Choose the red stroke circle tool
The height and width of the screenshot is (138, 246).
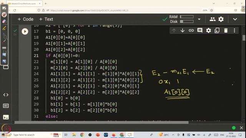[x=4, y=15]
